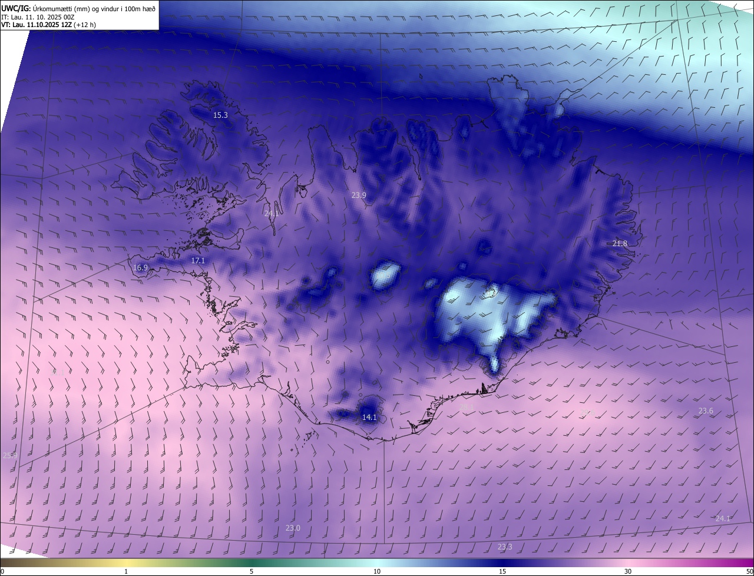Image resolution: width=754 pixels, height=576 pixels.
Task: Click the valid time line 'VT: Lau. 11.10.2025 12Z (+12 h)'
Action: (x=49, y=25)
